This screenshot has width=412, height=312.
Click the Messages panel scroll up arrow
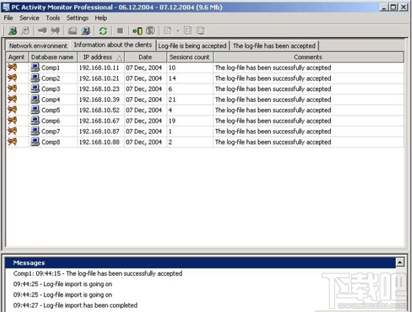pyautogui.click(x=400, y=262)
